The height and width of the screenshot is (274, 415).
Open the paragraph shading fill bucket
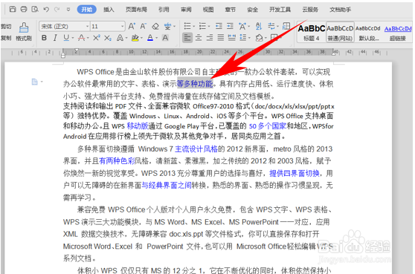tap(259, 38)
